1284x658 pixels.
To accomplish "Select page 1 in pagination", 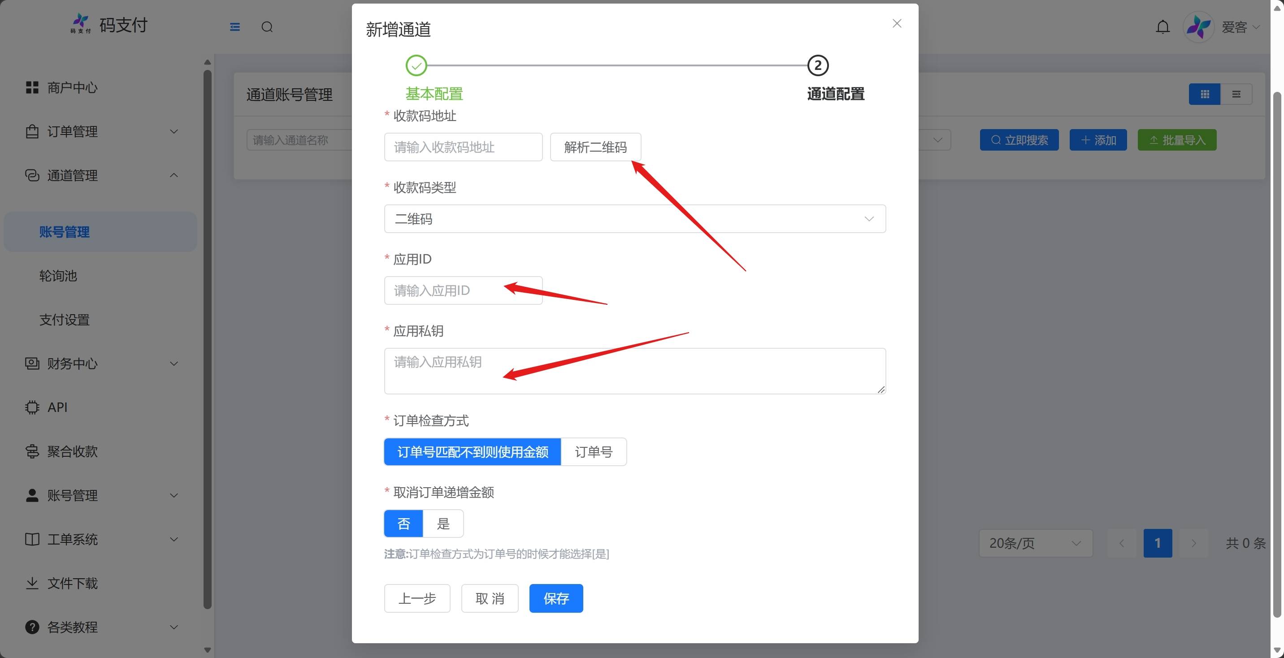I will [x=1158, y=543].
